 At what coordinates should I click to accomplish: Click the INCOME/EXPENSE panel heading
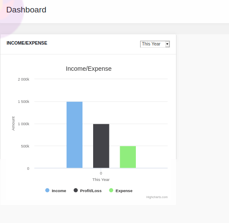click(27, 43)
